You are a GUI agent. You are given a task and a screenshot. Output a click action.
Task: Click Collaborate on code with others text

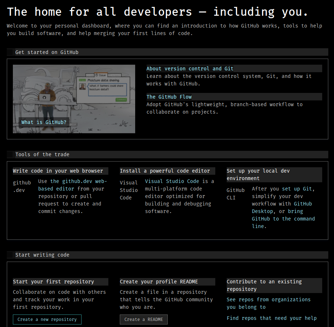pyautogui.click(x=59, y=299)
